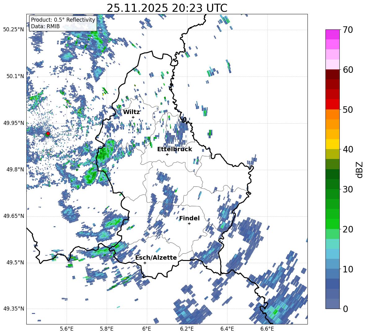Click the 49.35°N latitude label
The width and height of the screenshot is (367, 335).
(x=14, y=309)
